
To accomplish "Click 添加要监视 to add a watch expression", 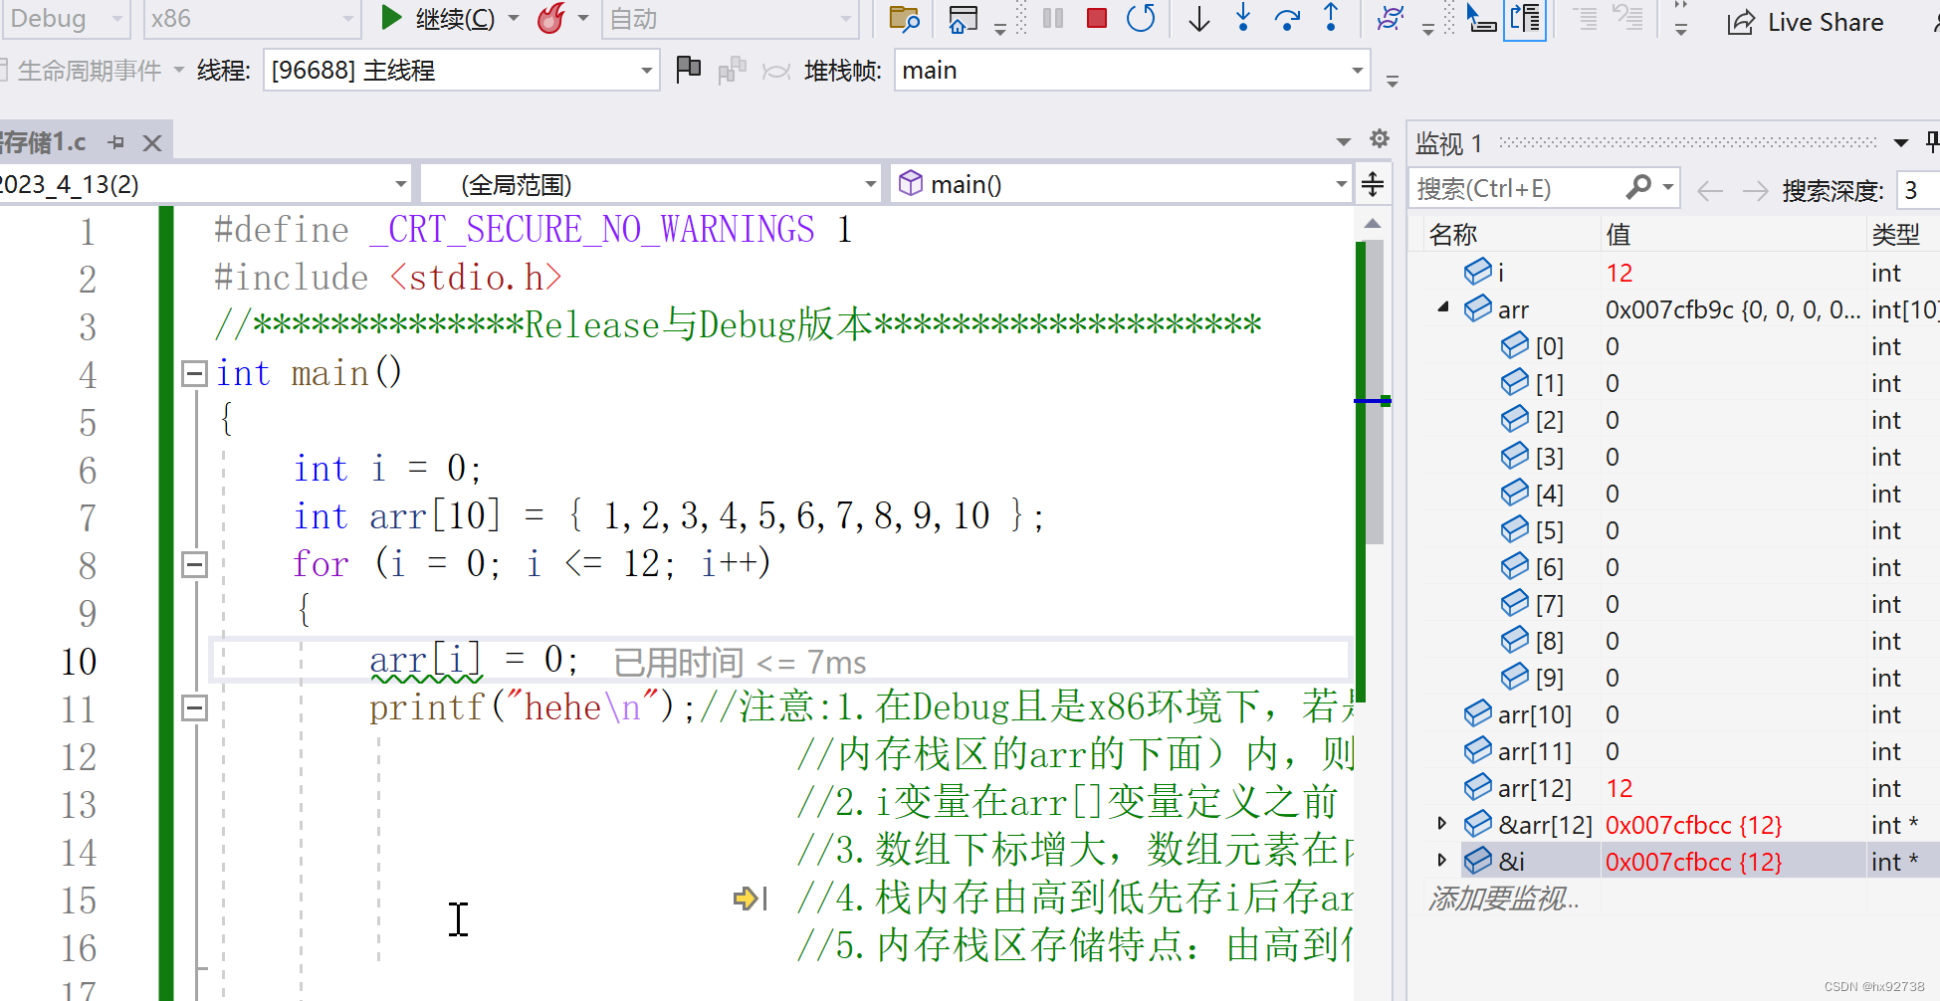I will click(1503, 899).
